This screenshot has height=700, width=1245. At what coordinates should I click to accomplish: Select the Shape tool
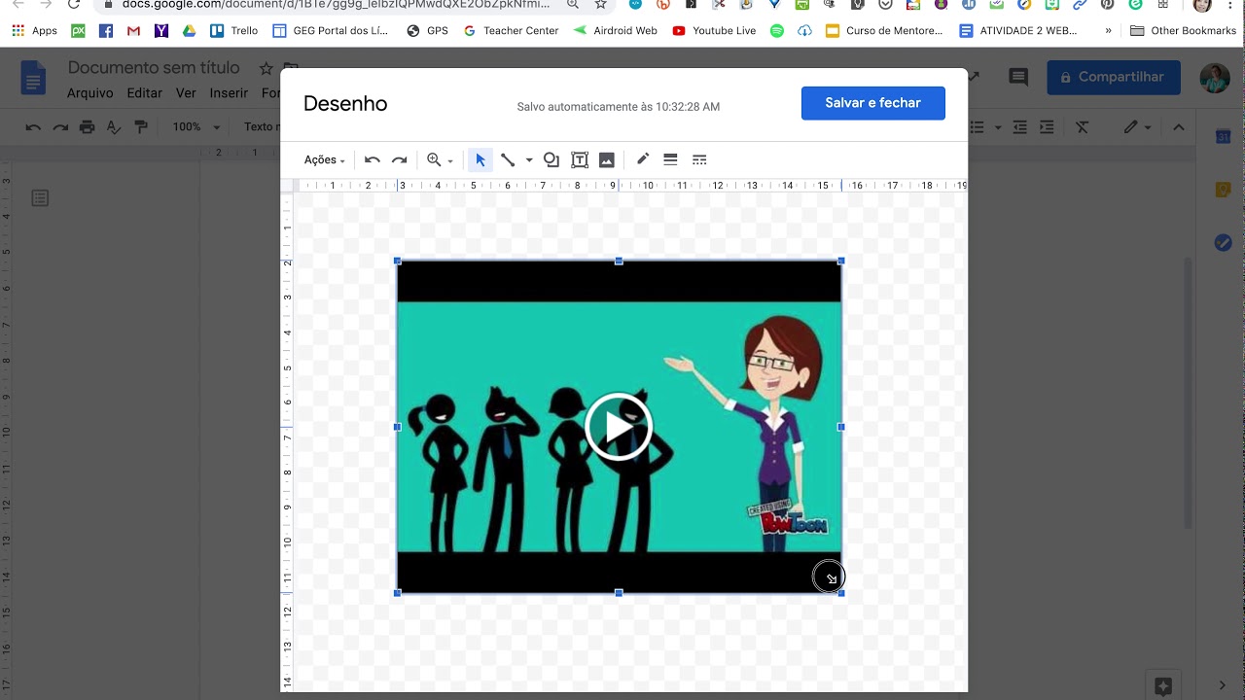551,159
